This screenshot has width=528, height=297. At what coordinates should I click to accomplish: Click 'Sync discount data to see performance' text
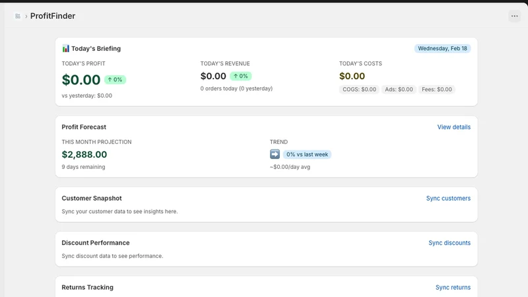pos(112,256)
